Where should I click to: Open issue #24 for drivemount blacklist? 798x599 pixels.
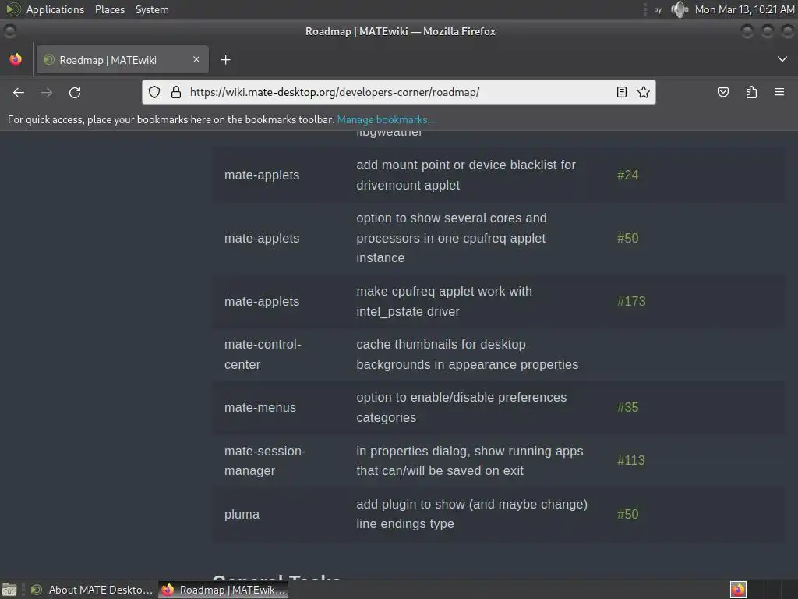pyautogui.click(x=627, y=175)
